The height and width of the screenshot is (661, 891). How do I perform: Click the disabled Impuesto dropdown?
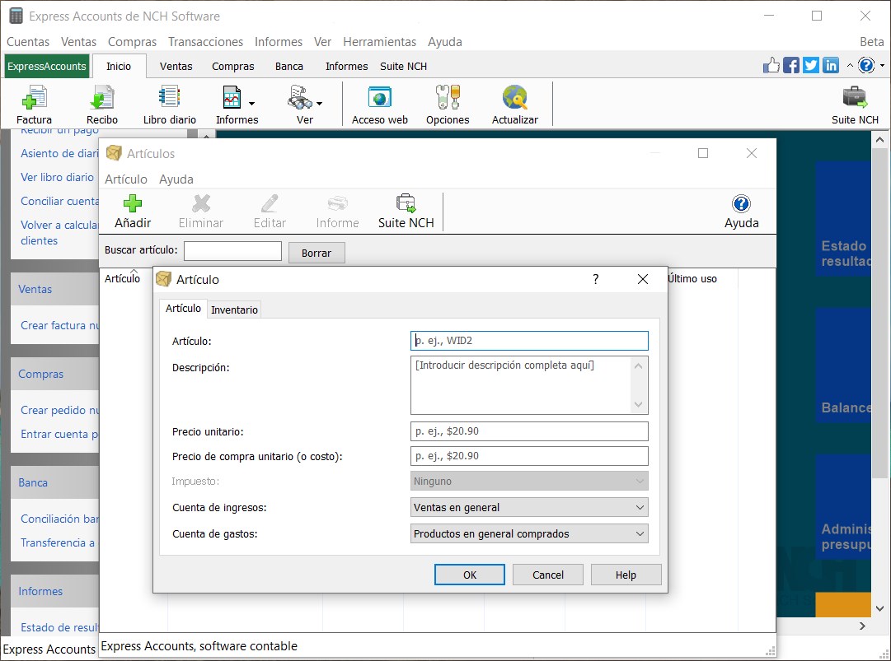529,482
